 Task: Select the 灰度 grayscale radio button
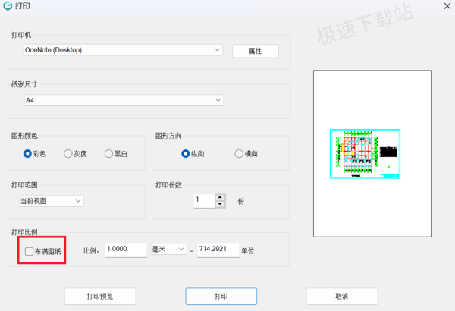point(68,154)
